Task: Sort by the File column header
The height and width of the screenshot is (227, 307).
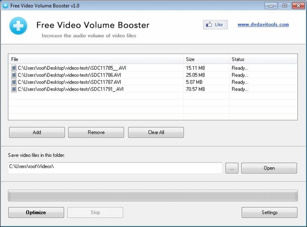Action: tap(96, 59)
